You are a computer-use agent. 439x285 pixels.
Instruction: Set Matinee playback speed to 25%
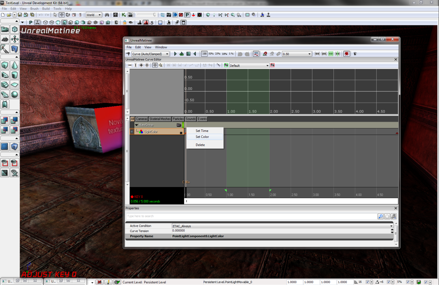[x=218, y=54]
